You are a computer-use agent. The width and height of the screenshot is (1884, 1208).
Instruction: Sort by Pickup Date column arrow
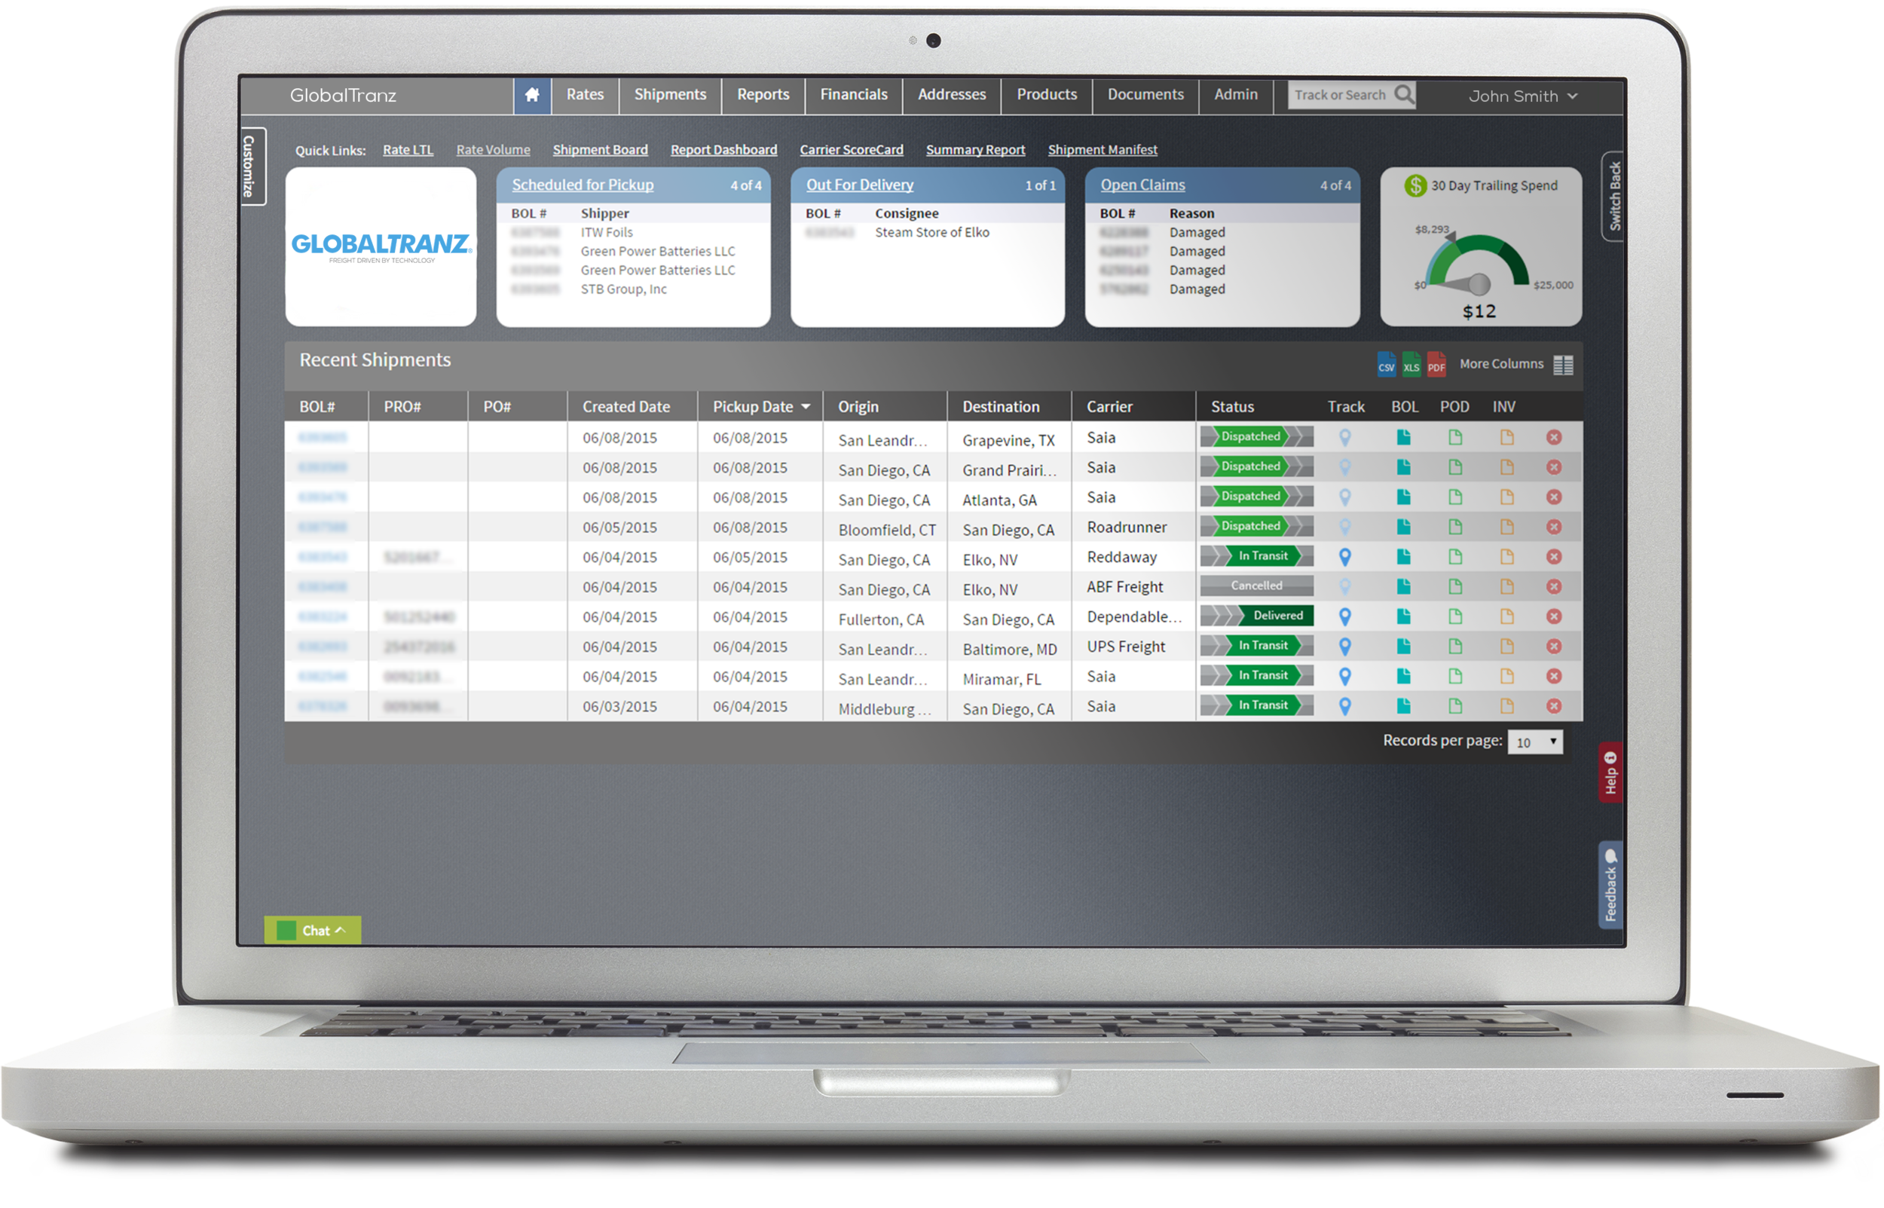[x=806, y=407]
